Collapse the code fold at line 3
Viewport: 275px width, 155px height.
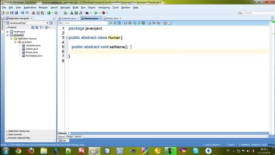click(x=67, y=37)
